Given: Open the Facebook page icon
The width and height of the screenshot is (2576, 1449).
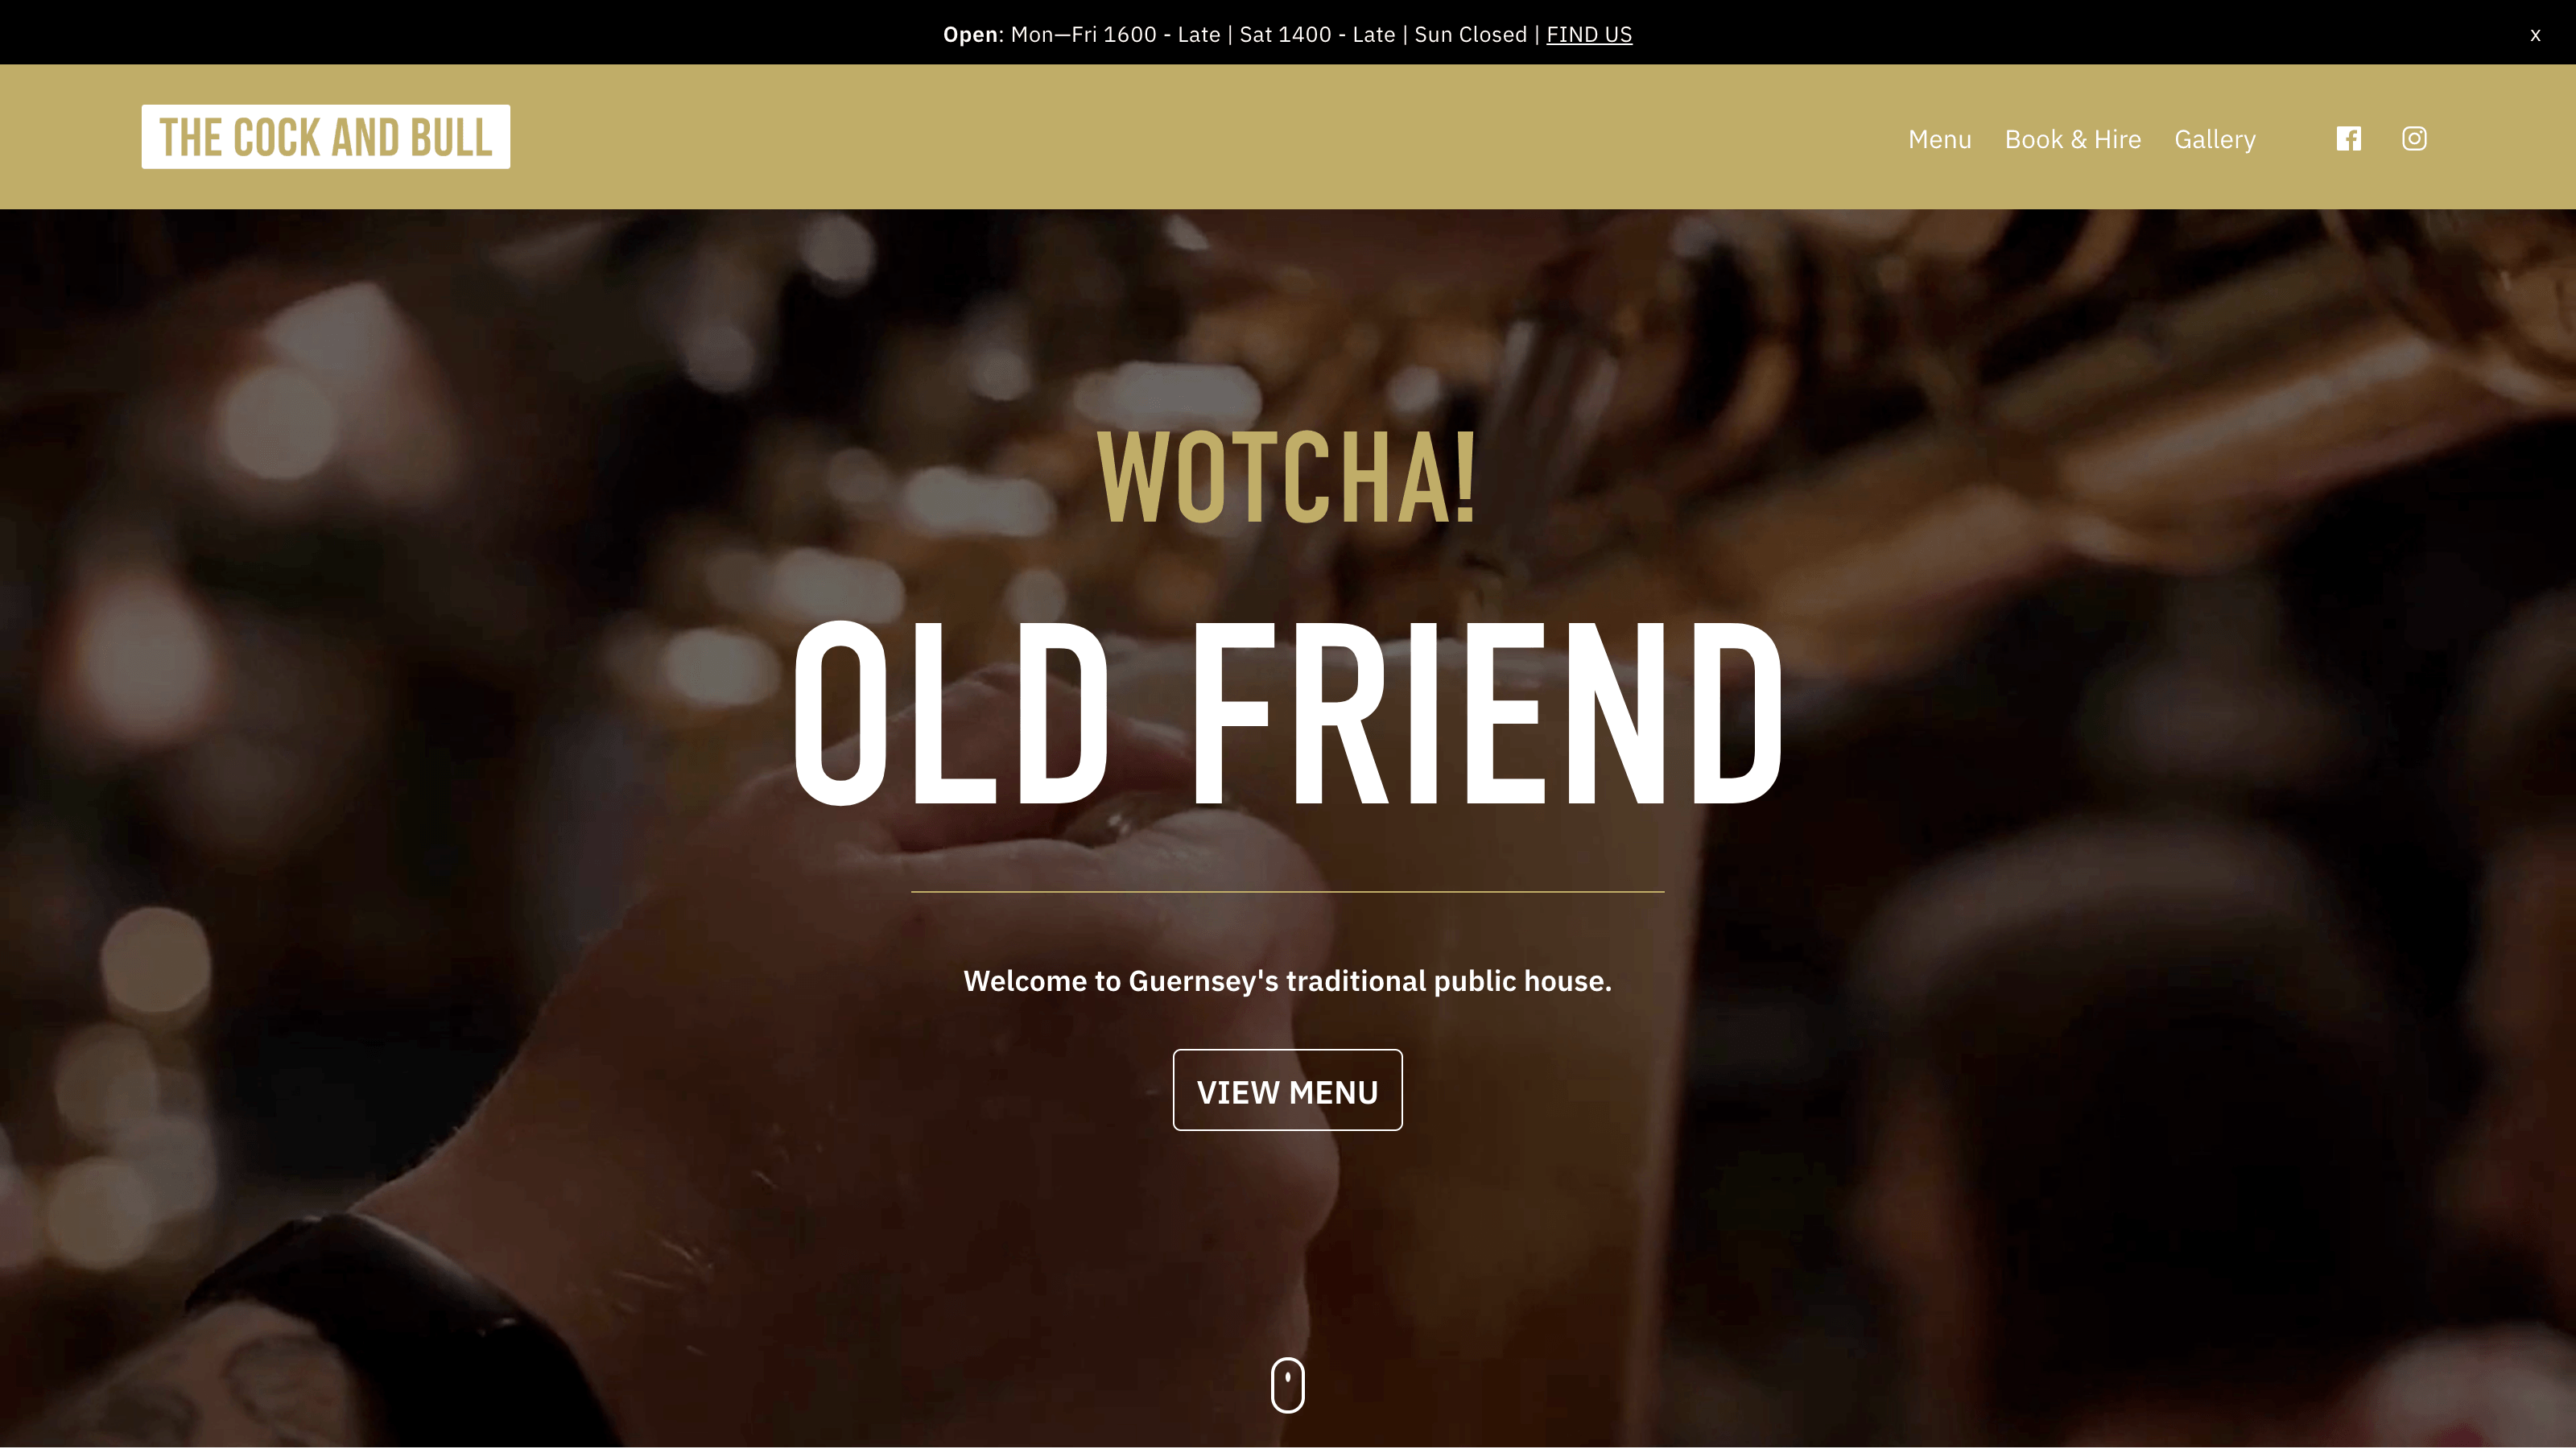Looking at the screenshot, I should point(2348,139).
